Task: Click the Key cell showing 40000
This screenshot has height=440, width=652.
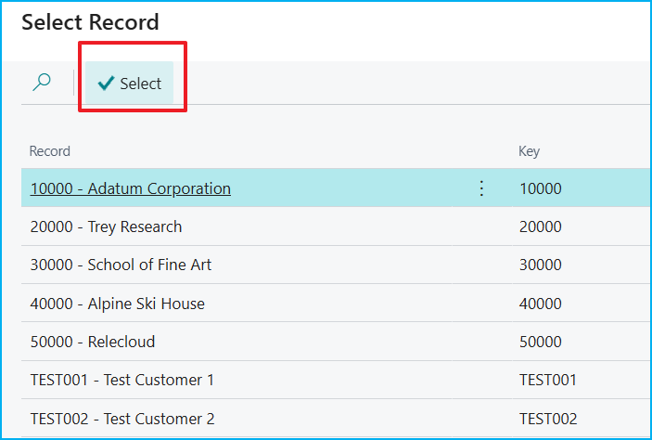Action: tap(541, 304)
